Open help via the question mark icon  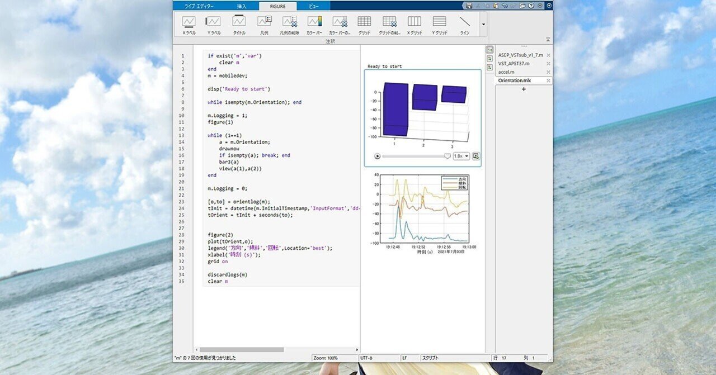click(531, 6)
